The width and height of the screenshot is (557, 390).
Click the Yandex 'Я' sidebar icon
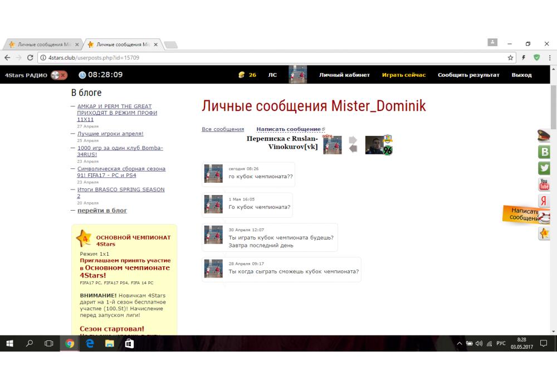click(544, 201)
